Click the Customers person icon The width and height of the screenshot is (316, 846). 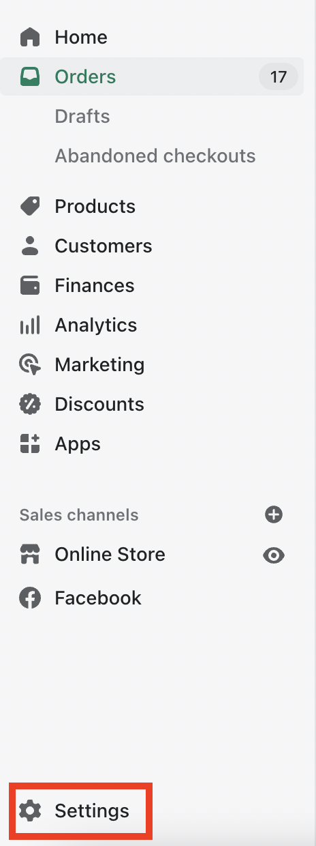[30, 246]
